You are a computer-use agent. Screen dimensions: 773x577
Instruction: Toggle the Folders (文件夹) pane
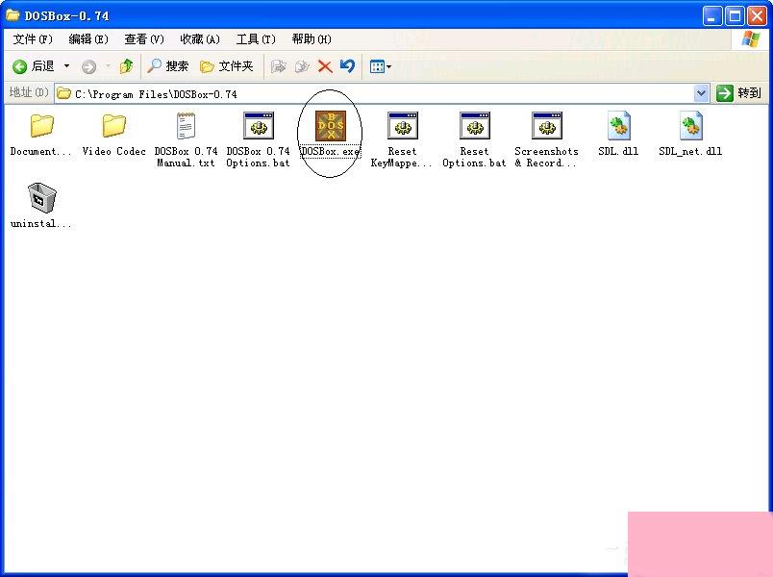[x=227, y=66]
